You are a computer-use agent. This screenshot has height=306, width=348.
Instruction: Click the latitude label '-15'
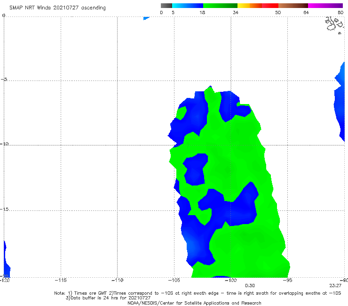pyautogui.click(x=4, y=209)
